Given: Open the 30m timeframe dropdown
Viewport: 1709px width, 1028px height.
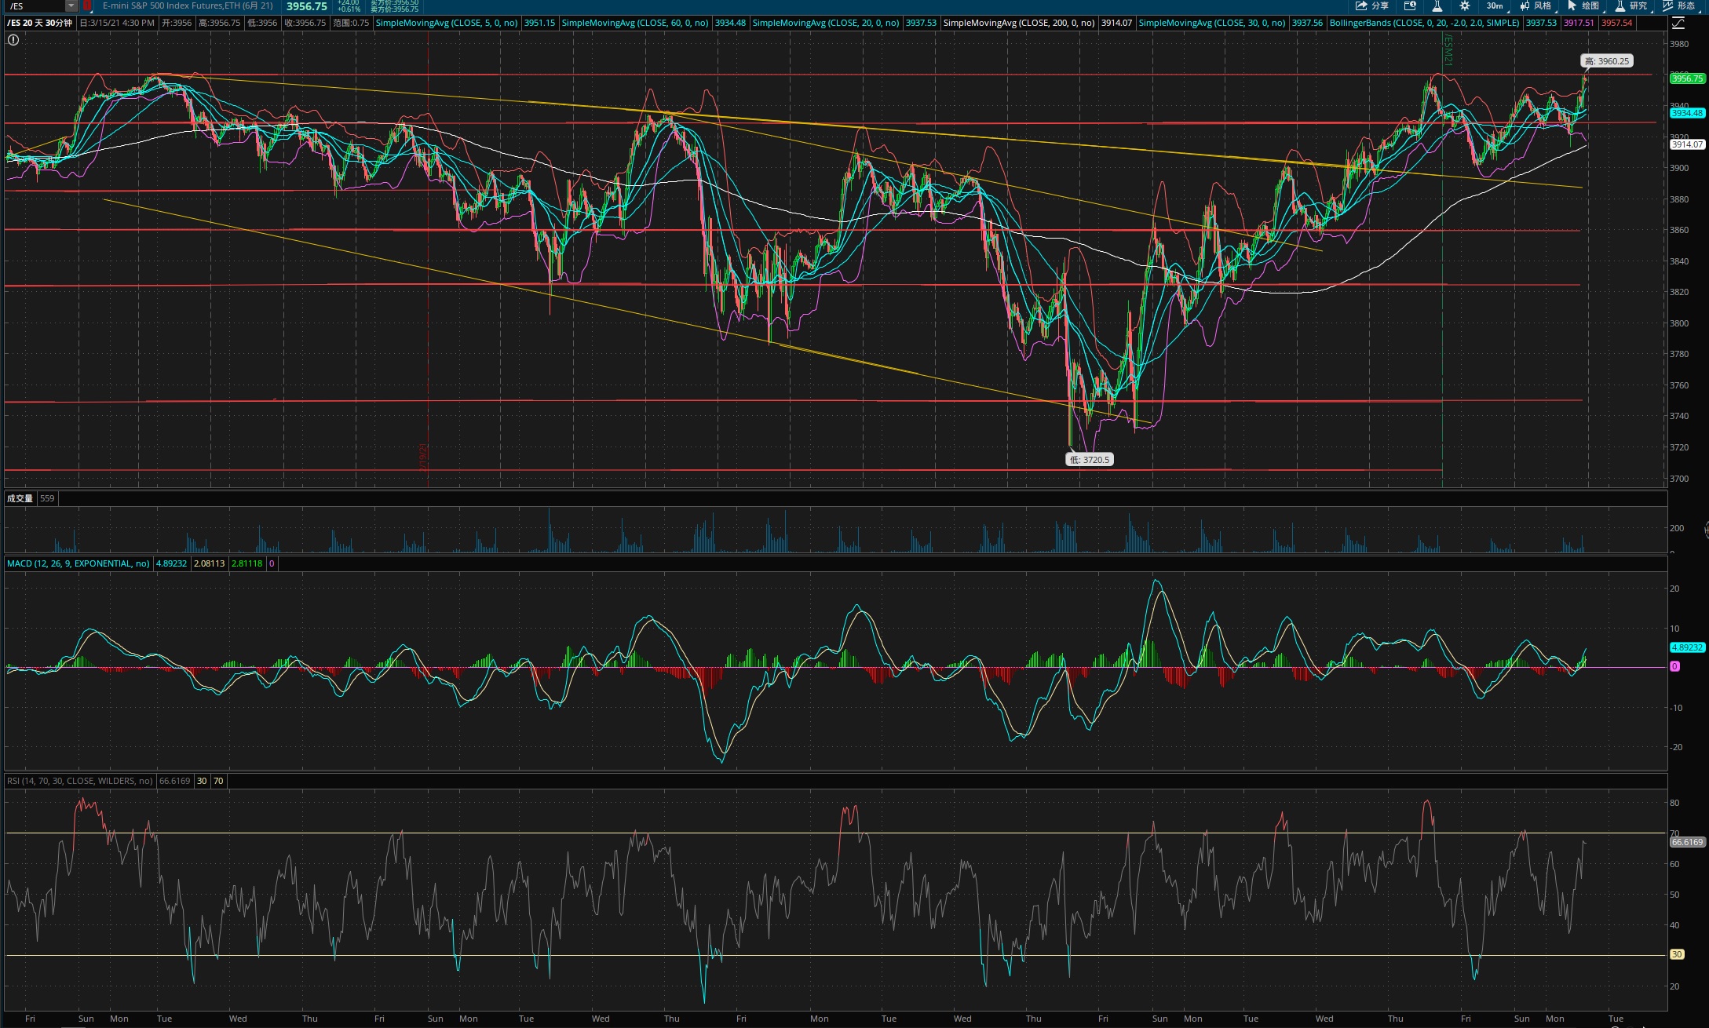Looking at the screenshot, I should [1495, 5].
